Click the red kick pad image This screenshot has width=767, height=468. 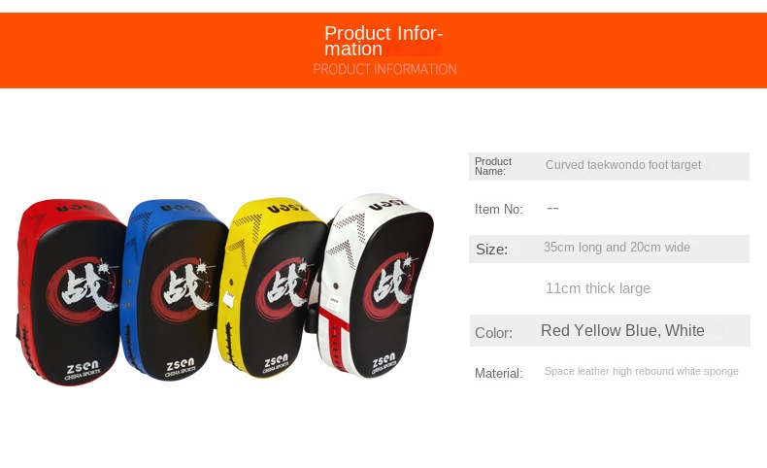(x=70, y=292)
